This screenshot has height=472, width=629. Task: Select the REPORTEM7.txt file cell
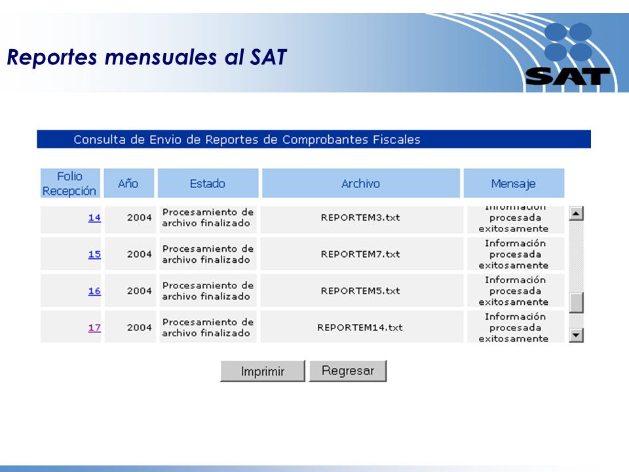pos(362,254)
